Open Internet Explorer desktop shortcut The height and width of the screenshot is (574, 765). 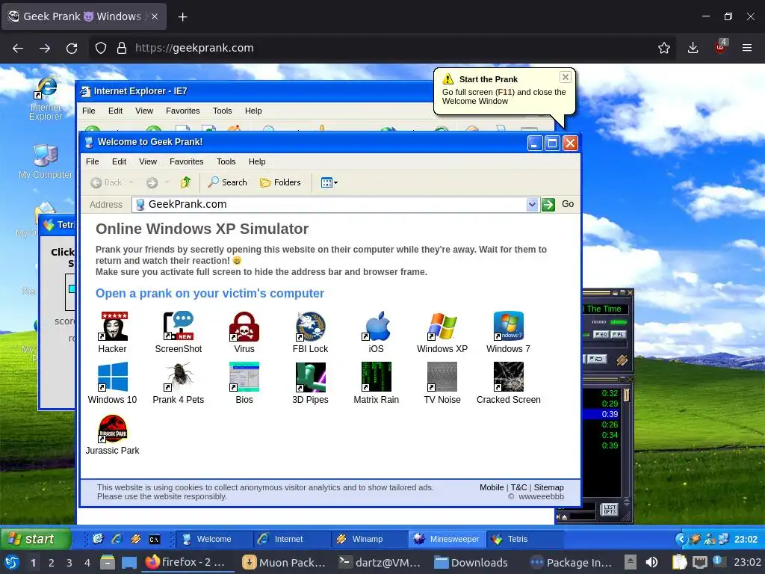(x=46, y=99)
